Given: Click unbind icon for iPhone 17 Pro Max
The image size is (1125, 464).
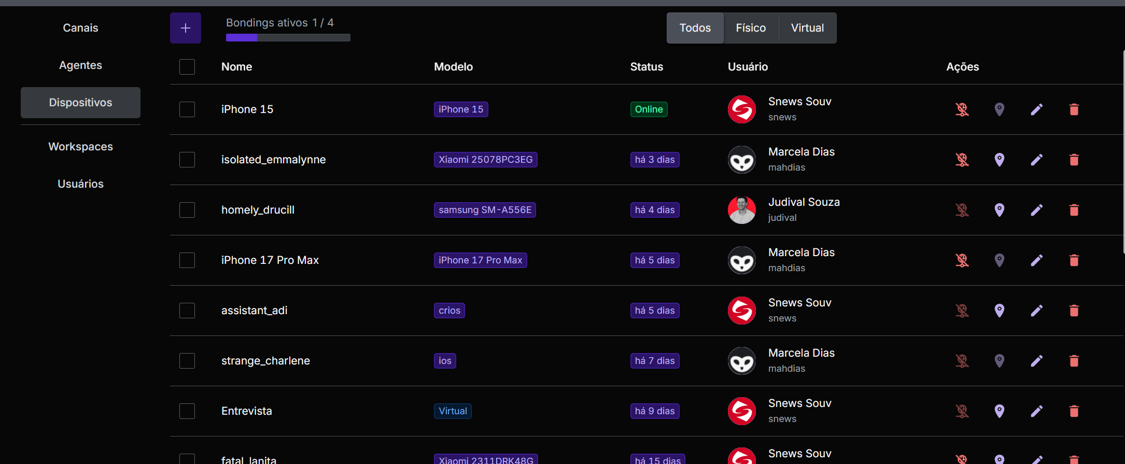Looking at the screenshot, I should tap(962, 260).
